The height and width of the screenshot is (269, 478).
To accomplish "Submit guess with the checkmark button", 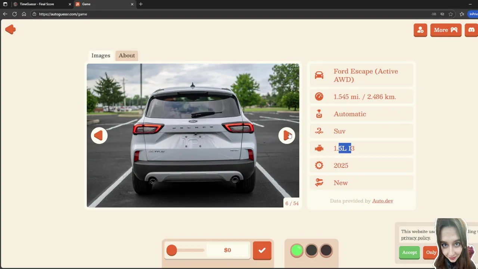I will point(262,251).
